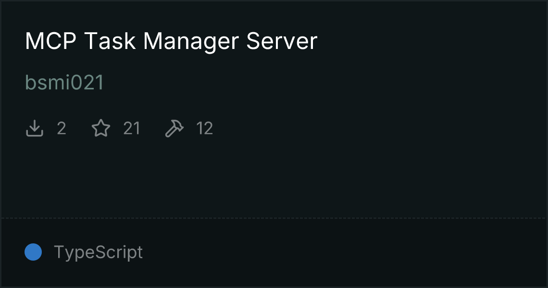
Task: Click the download count number 2
Action: (x=62, y=129)
